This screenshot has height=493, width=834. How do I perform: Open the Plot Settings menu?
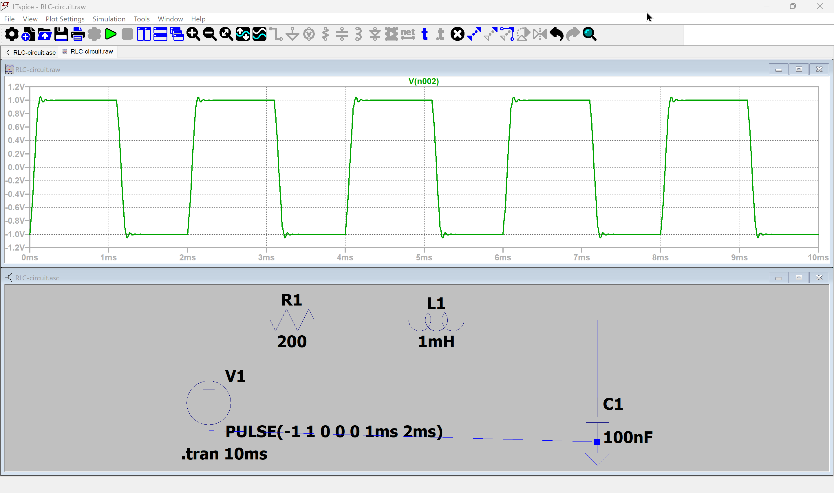coord(65,19)
